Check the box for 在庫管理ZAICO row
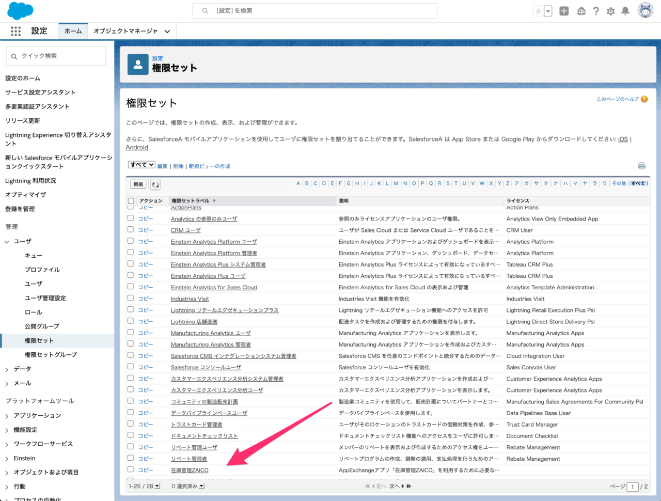The height and width of the screenshot is (501, 661). pos(131,469)
